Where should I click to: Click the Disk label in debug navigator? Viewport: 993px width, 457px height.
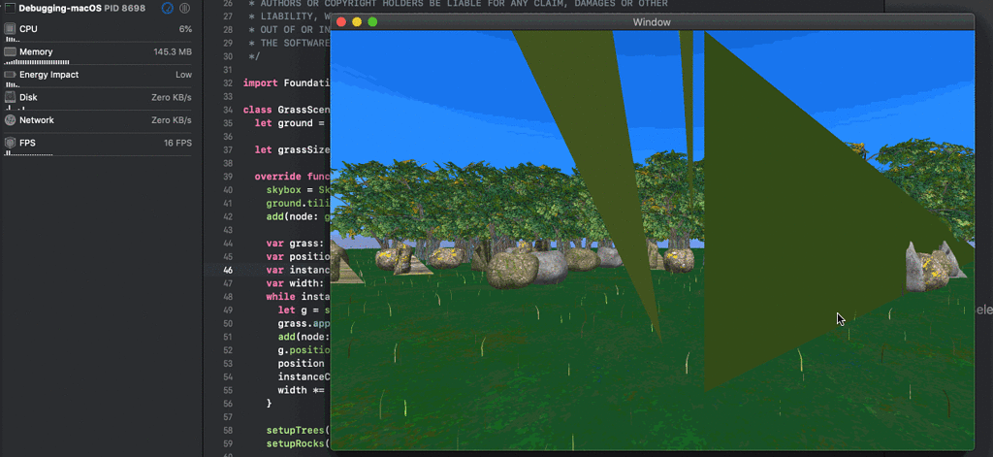28,98
